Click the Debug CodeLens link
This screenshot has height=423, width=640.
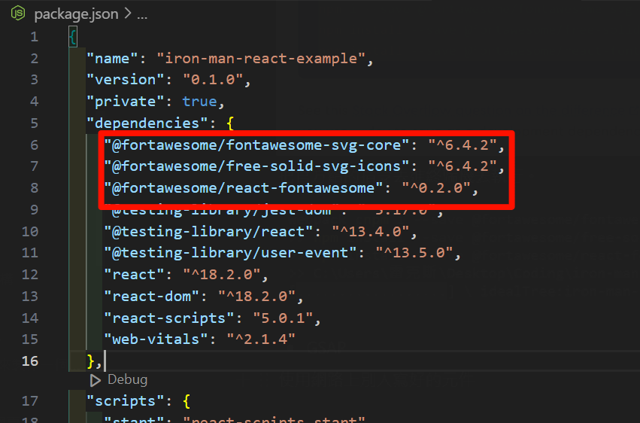point(127,379)
